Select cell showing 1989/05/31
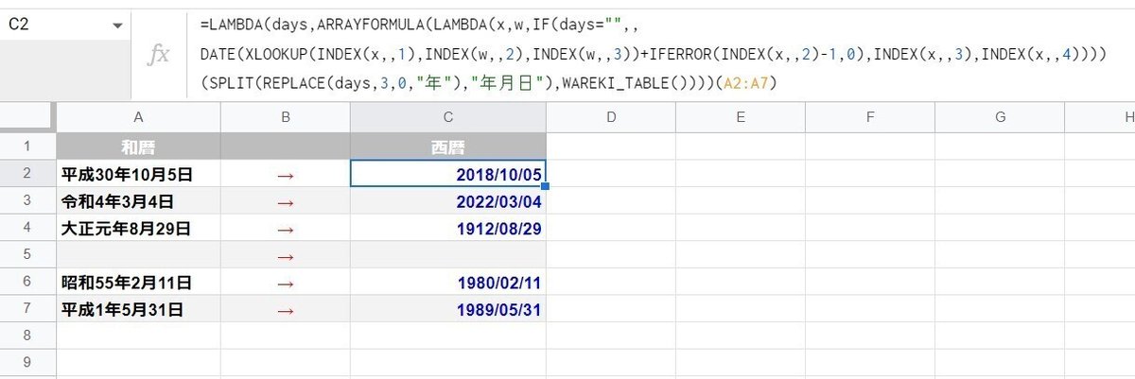1135x379 pixels. (x=447, y=309)
